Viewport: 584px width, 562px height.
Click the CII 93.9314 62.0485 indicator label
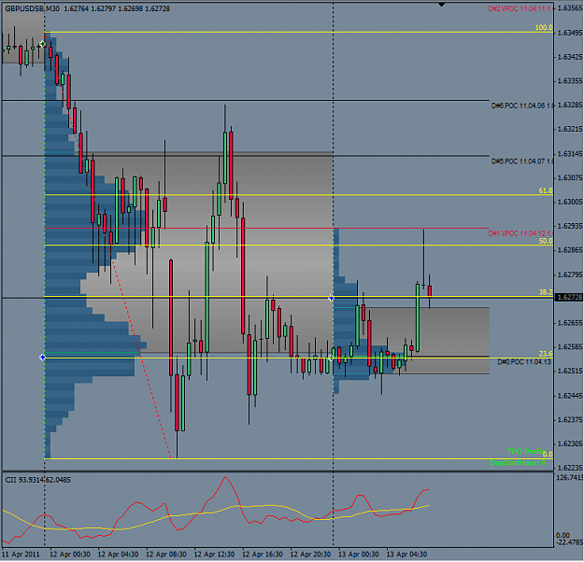coord(38,481)
